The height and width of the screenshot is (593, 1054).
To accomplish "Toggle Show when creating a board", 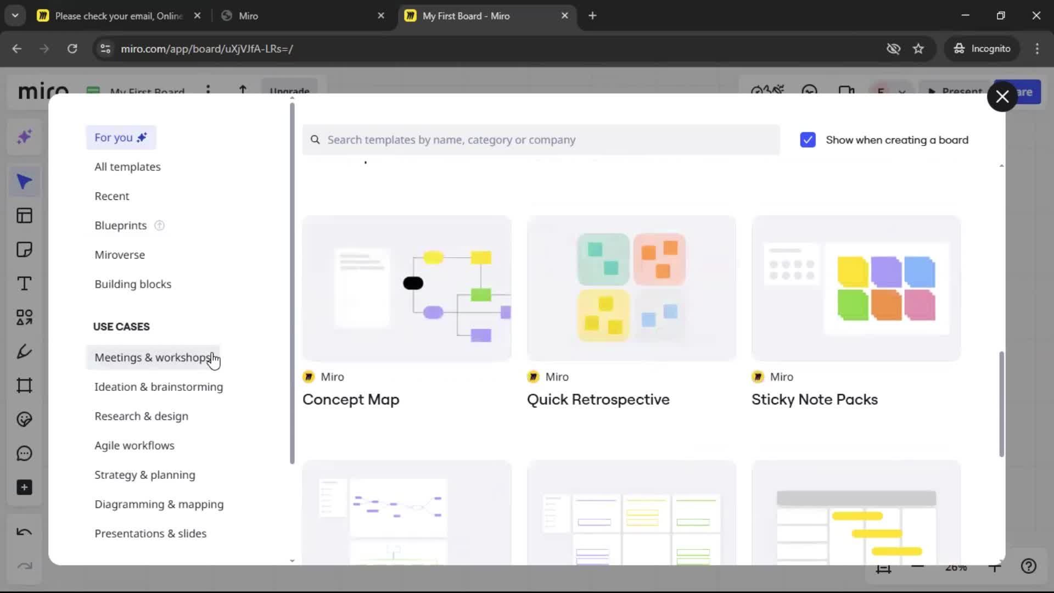I will (x=808, y=140).
